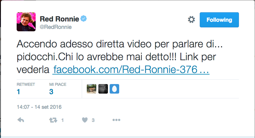Open the first liker's photo avatar

92,89
